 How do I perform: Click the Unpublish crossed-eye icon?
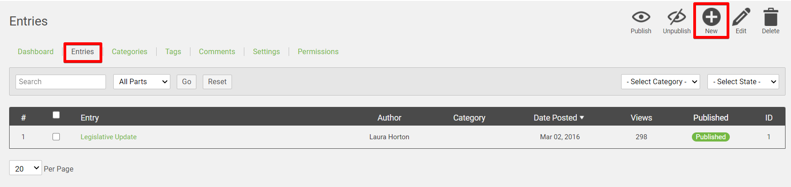676,17
